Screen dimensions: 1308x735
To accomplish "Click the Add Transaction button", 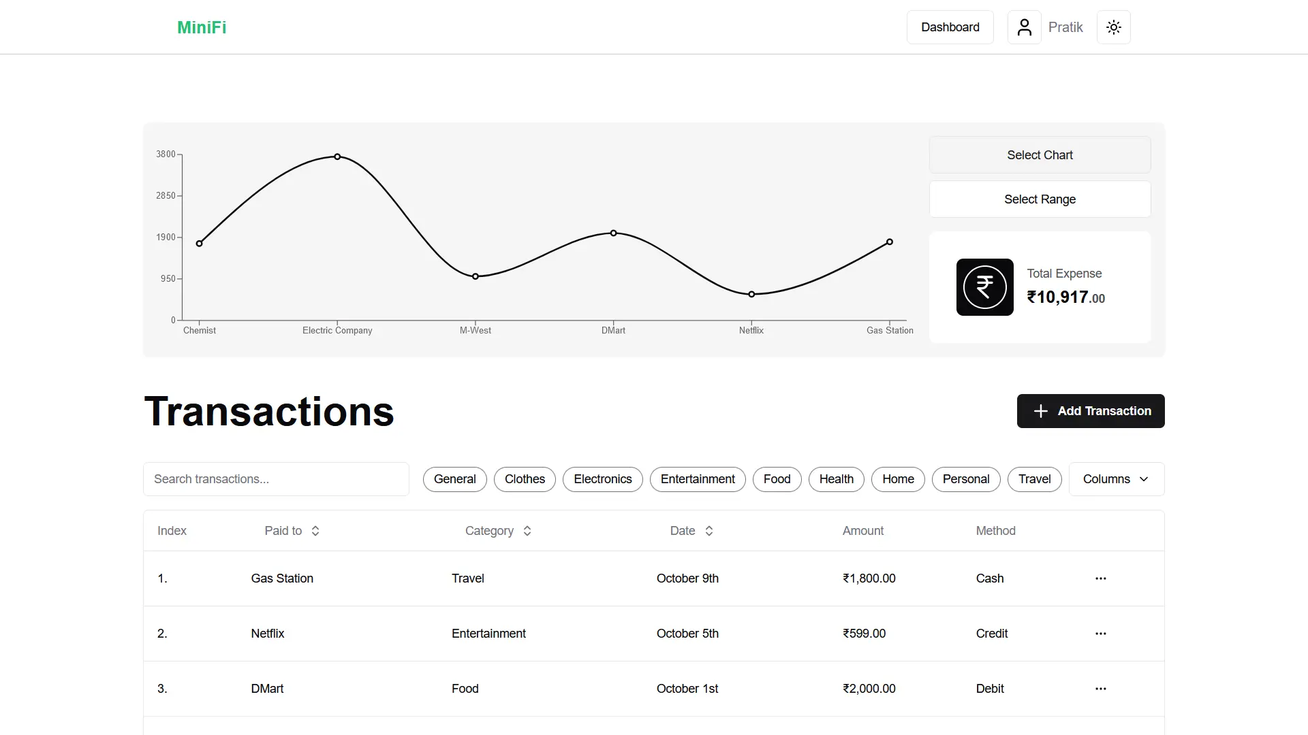I will (x=1090, y=411).
